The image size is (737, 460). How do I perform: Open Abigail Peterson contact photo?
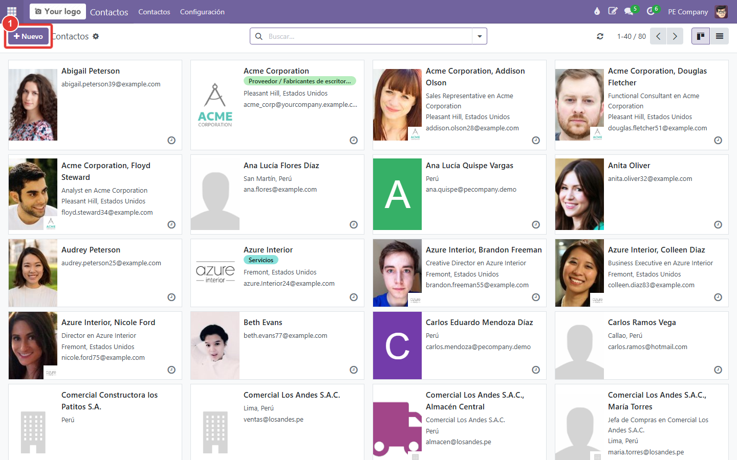click(x=33, y=105)
